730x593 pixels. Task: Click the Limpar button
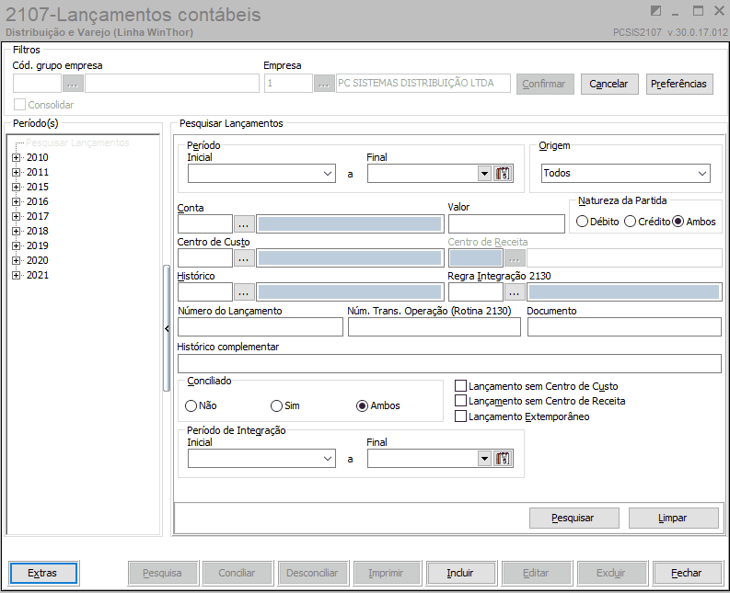click(x=673, y=519)
